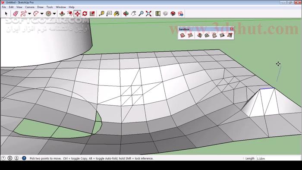This screenshot has height=170, width=302.
Task: Open Add Location map icon
Action: pyautogui.click(x=158, y=14)
